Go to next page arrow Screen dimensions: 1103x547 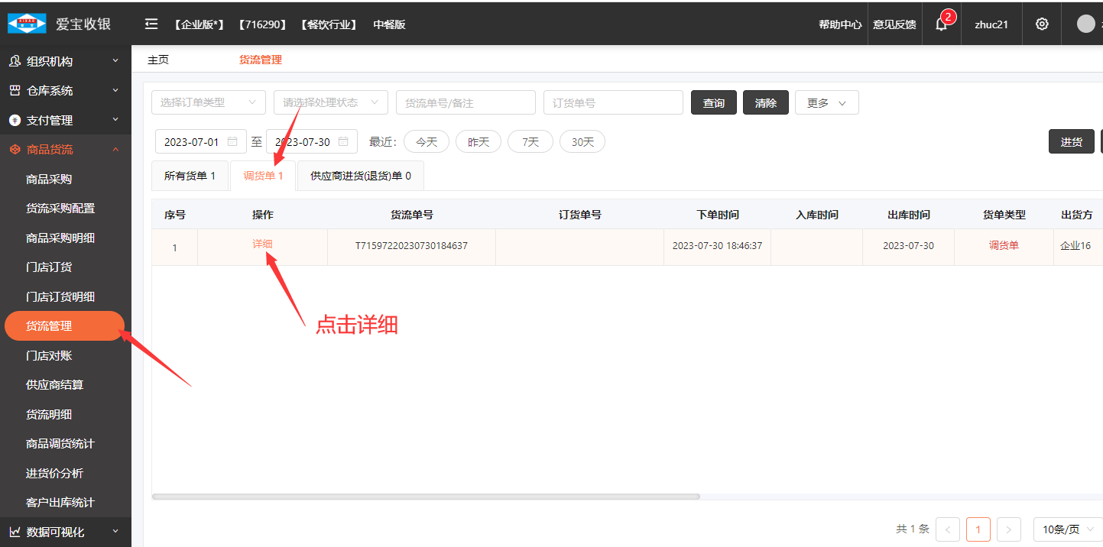tap(1009, 529)
